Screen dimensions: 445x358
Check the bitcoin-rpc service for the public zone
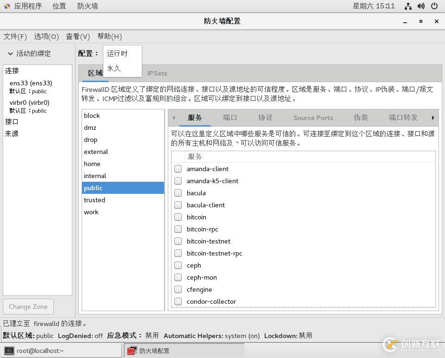pos(178,229)
